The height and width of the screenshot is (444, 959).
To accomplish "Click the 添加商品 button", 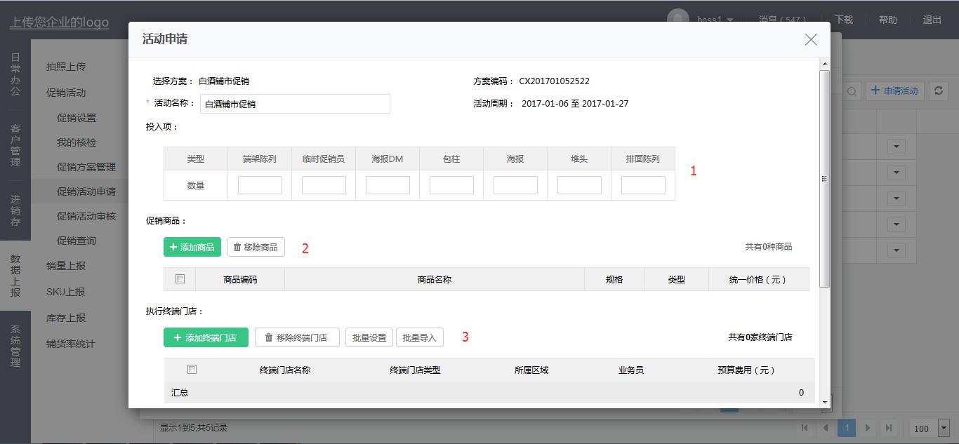I will tap(192, 247).
